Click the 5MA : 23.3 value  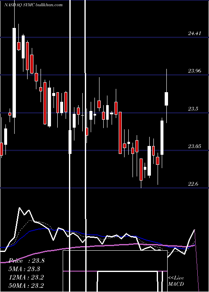click(x=24, y=269)
